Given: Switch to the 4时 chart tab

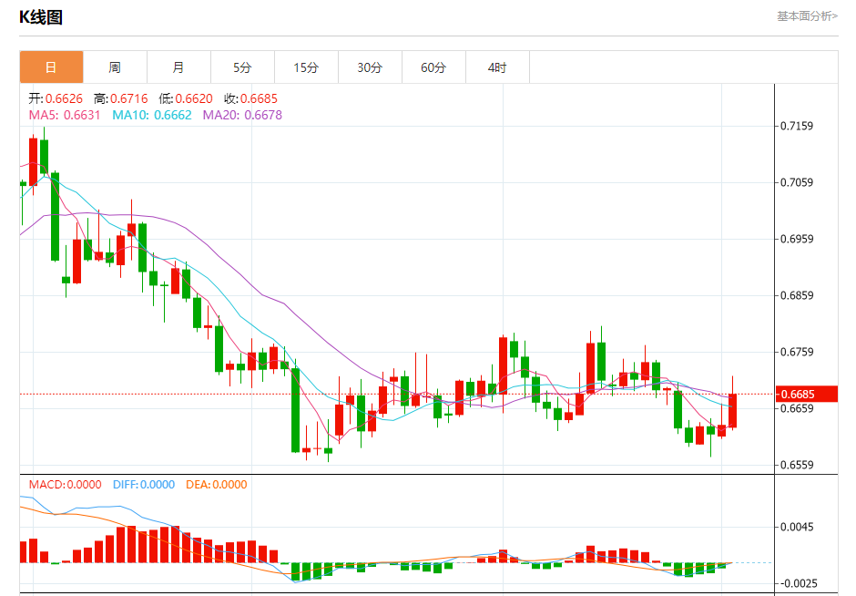Looking at the screenshot, I should pos(497,67).
